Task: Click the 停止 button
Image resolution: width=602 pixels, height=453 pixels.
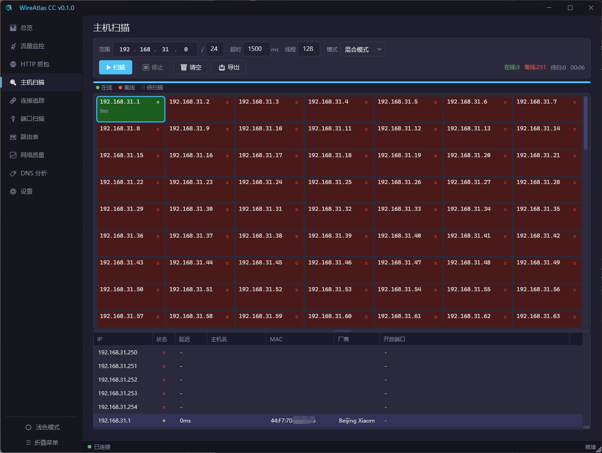Action: pyautogui.click(x=153, y=67)
